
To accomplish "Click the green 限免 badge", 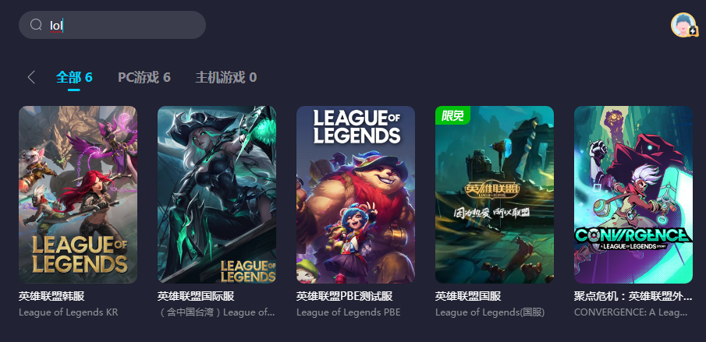I will click(452, 115).
